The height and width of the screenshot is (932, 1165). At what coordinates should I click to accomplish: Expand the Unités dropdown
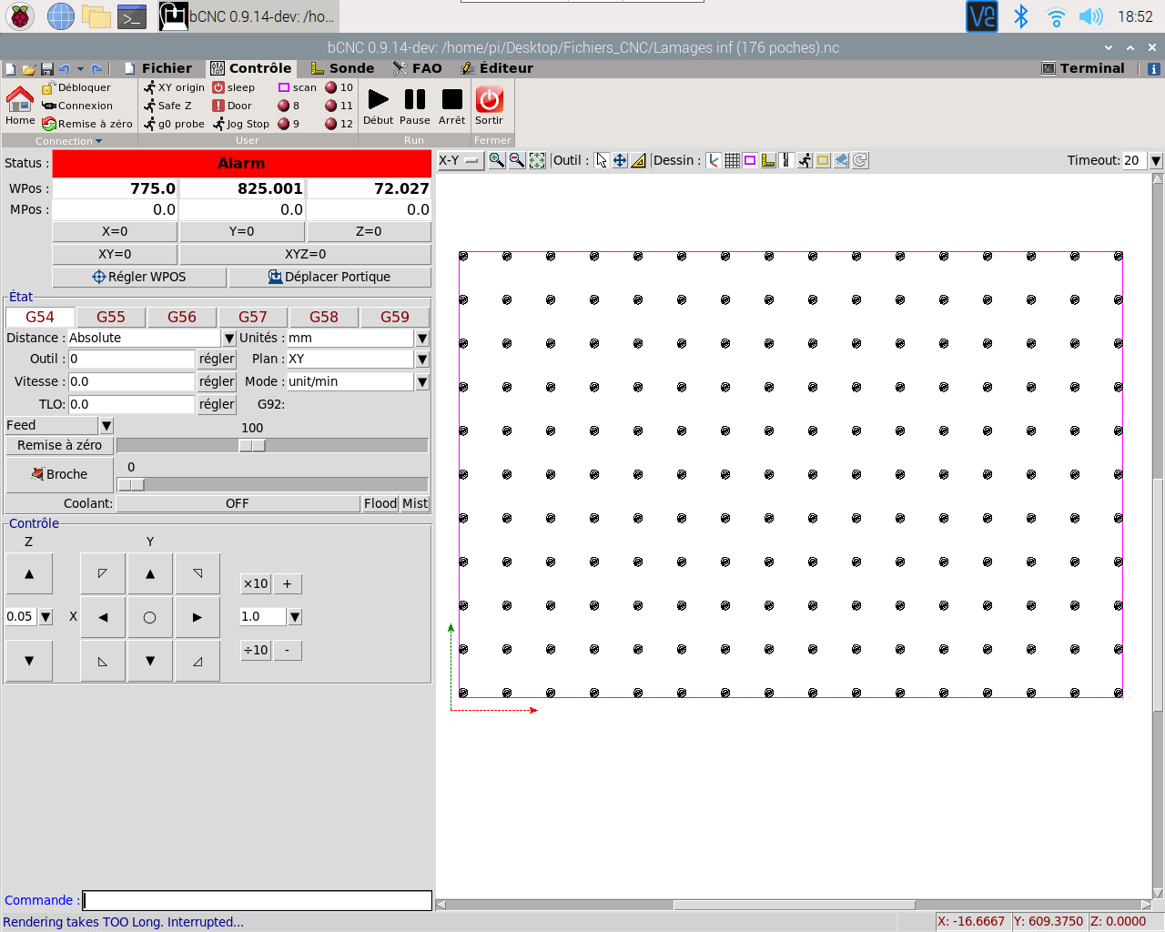422,338
